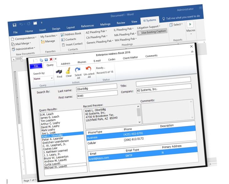Switch to the Layout ribbon tab

pyautogui.click(x=71, y=28)
